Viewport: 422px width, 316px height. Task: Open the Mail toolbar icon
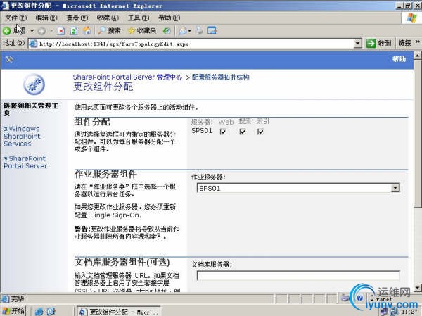183,31
